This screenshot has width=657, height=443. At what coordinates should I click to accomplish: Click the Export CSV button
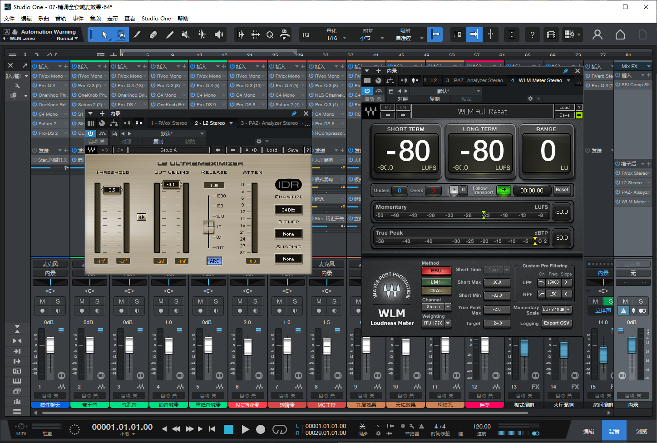[556, 323]
